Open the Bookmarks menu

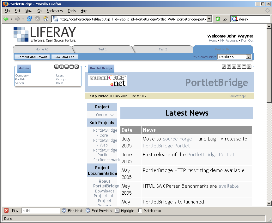[x=54, y=11]
